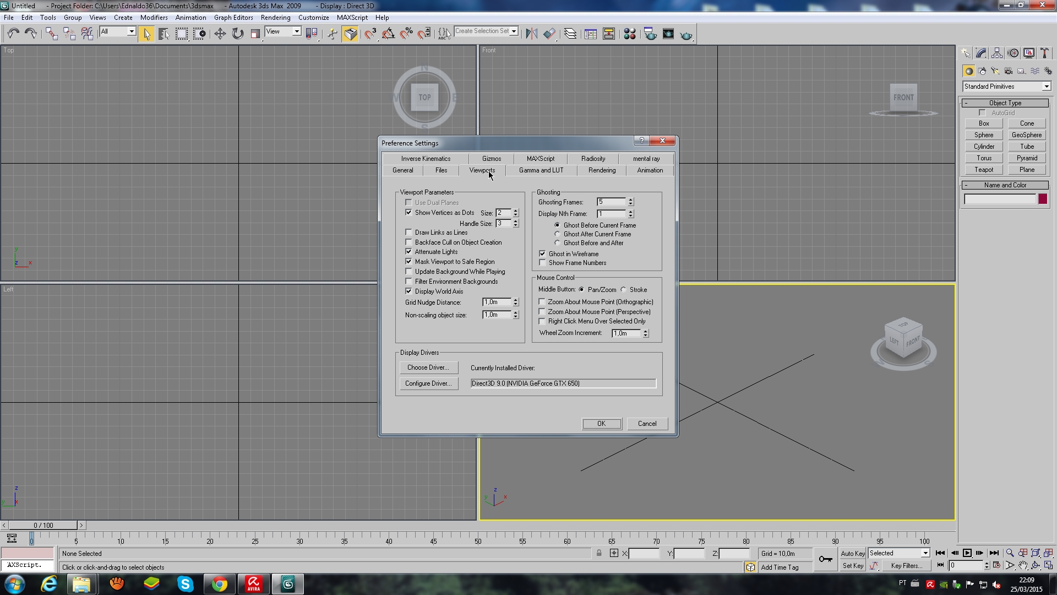Select the Viewports tab

481,170
